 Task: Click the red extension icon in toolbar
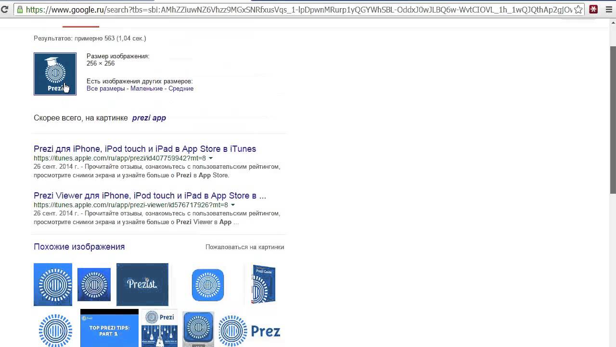coord(594,9)
